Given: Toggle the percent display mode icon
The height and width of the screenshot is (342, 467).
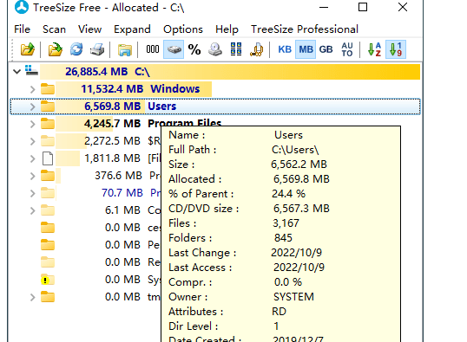Looking at the screenshot, I should coord(194,49).
